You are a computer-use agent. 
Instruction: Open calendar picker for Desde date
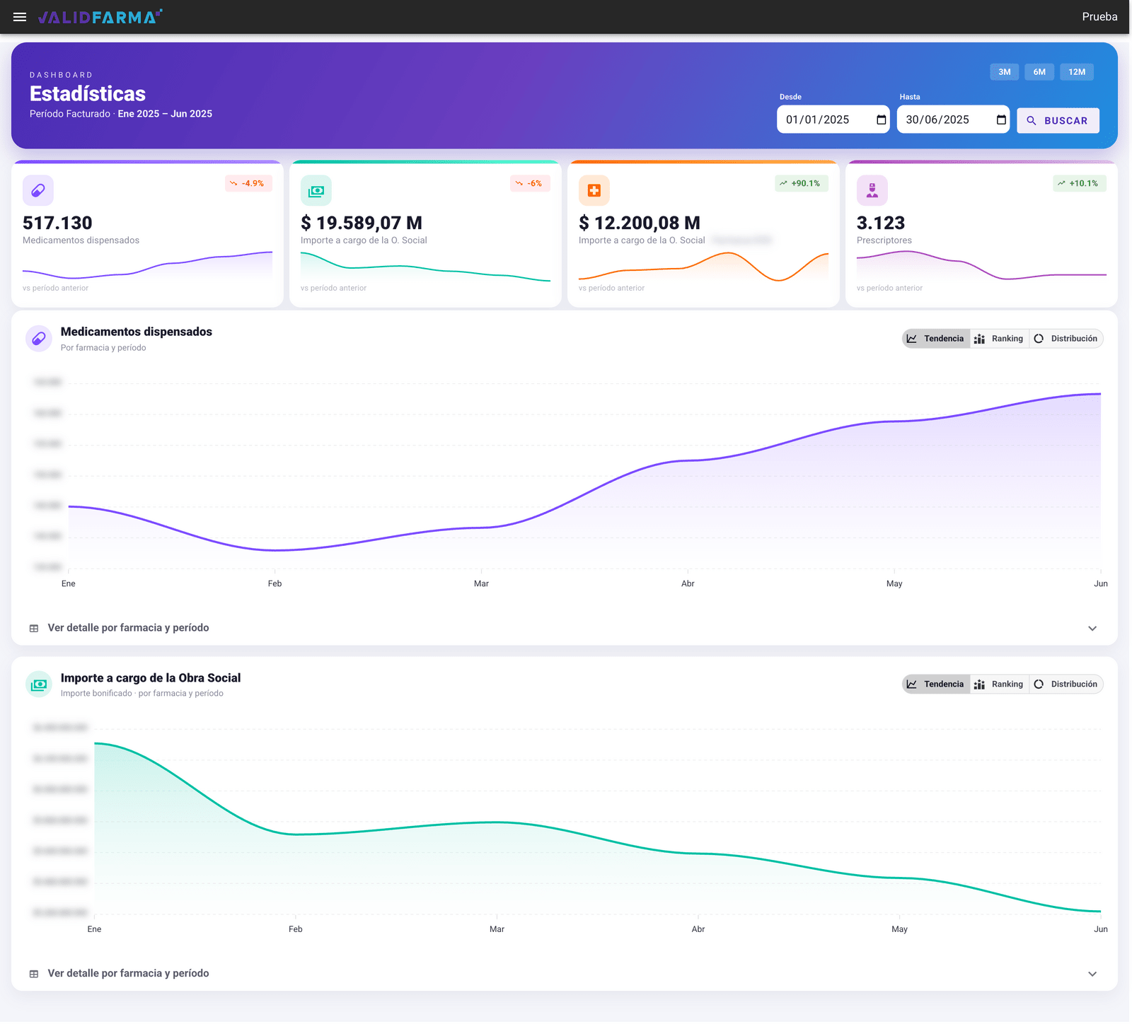point(882,120)
